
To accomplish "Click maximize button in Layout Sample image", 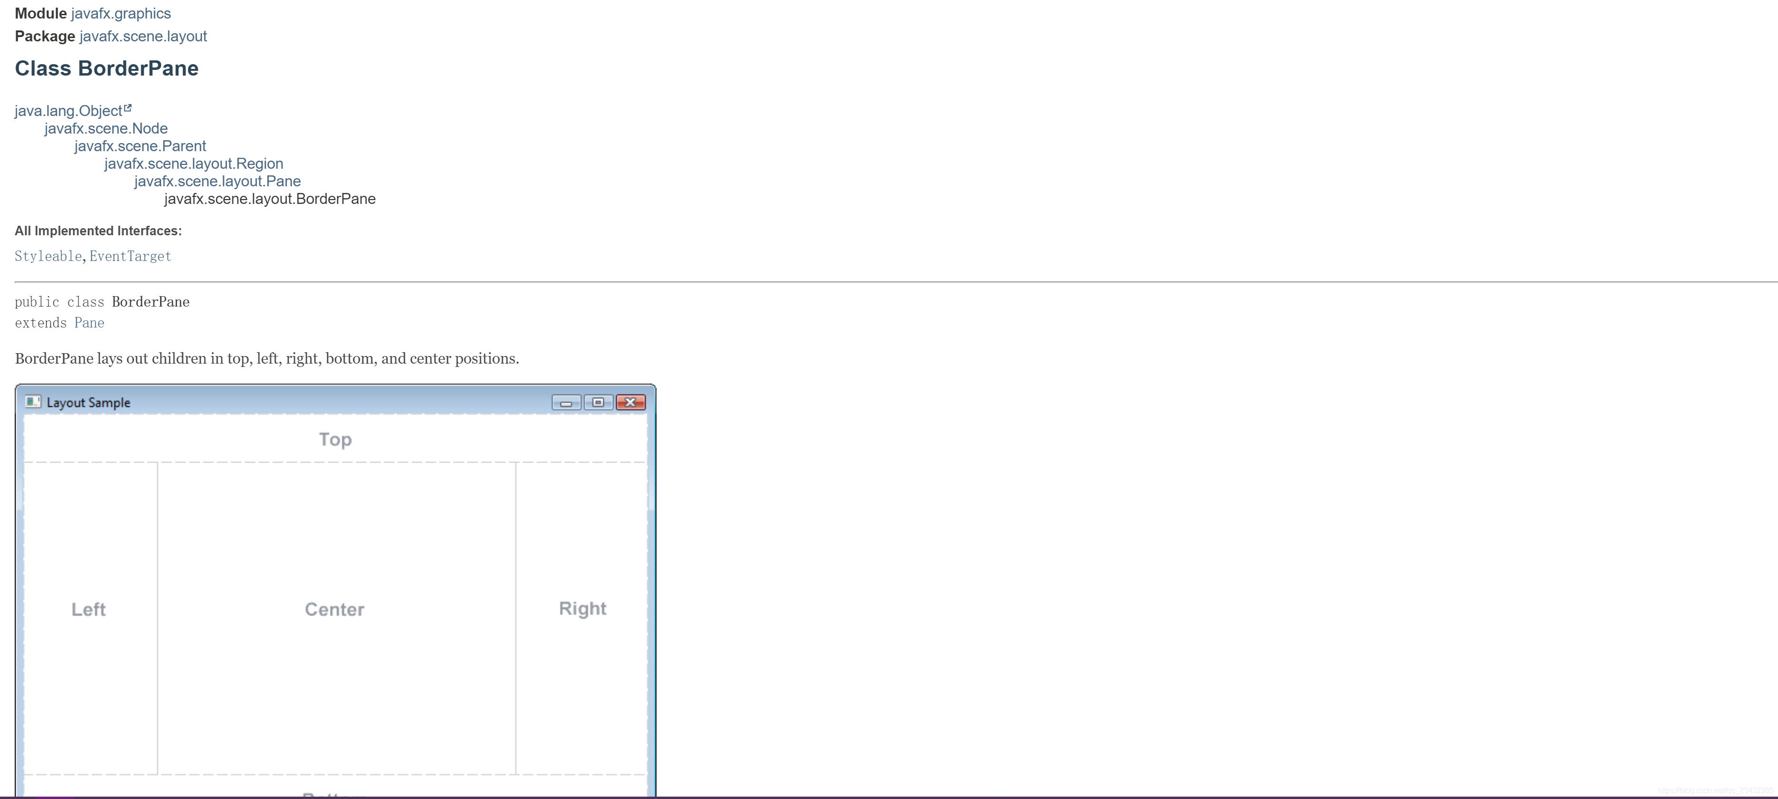I will 599,402.
